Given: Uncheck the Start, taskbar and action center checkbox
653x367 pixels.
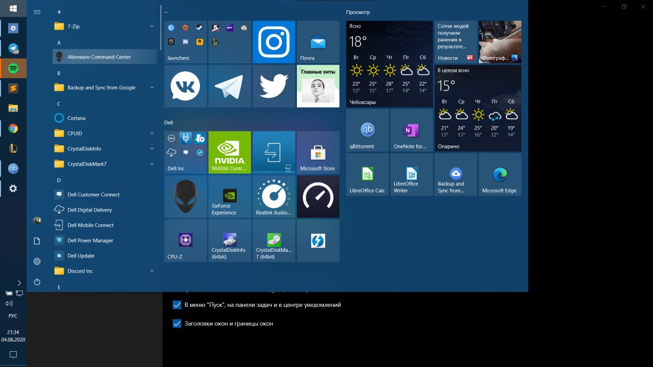Looking at the screenshot, I should (x=177, y=305).
